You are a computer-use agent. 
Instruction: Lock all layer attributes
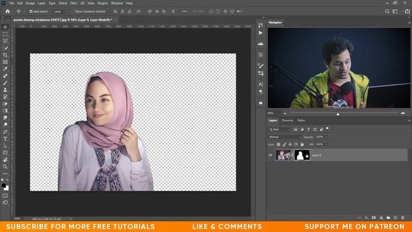point(302,144)
